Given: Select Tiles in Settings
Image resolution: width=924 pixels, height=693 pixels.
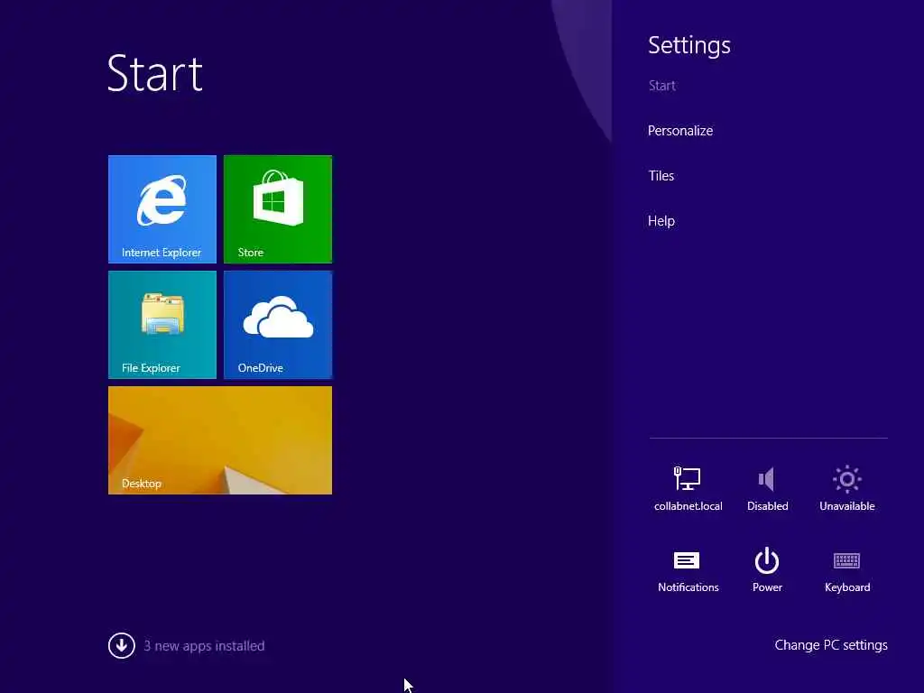Looking at the screenshot, I should [661, 176].
